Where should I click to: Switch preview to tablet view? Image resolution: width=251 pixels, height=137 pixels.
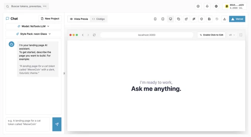(163, 19)
